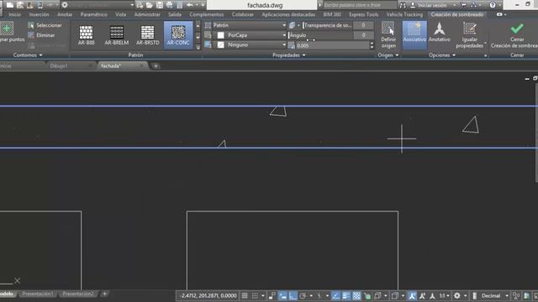Click the Designar puntos pick points icon

tap(8, 29)
